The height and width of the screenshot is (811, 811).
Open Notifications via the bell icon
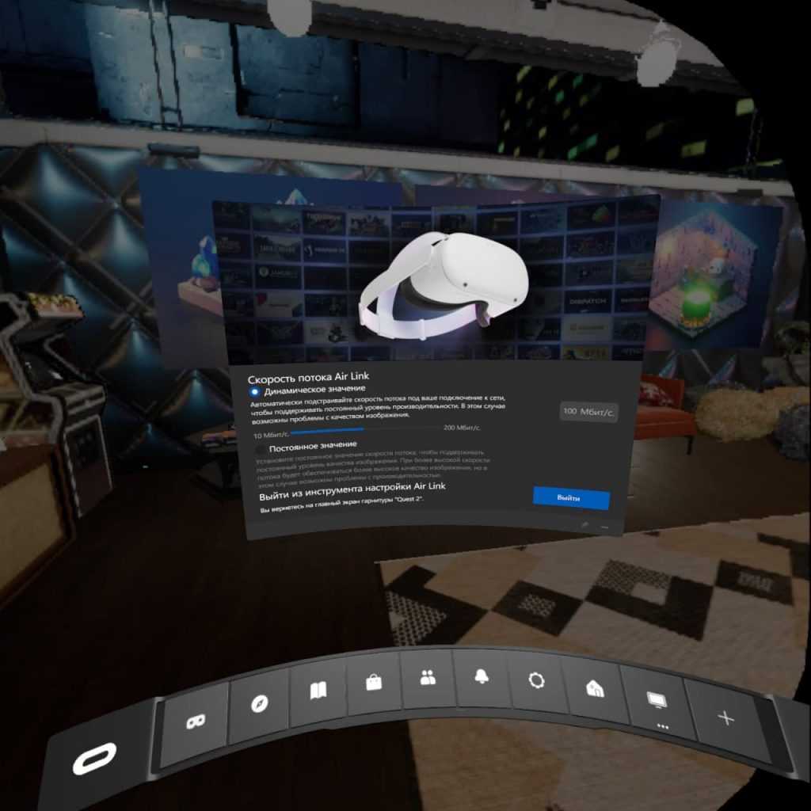(x=482, y=676)
